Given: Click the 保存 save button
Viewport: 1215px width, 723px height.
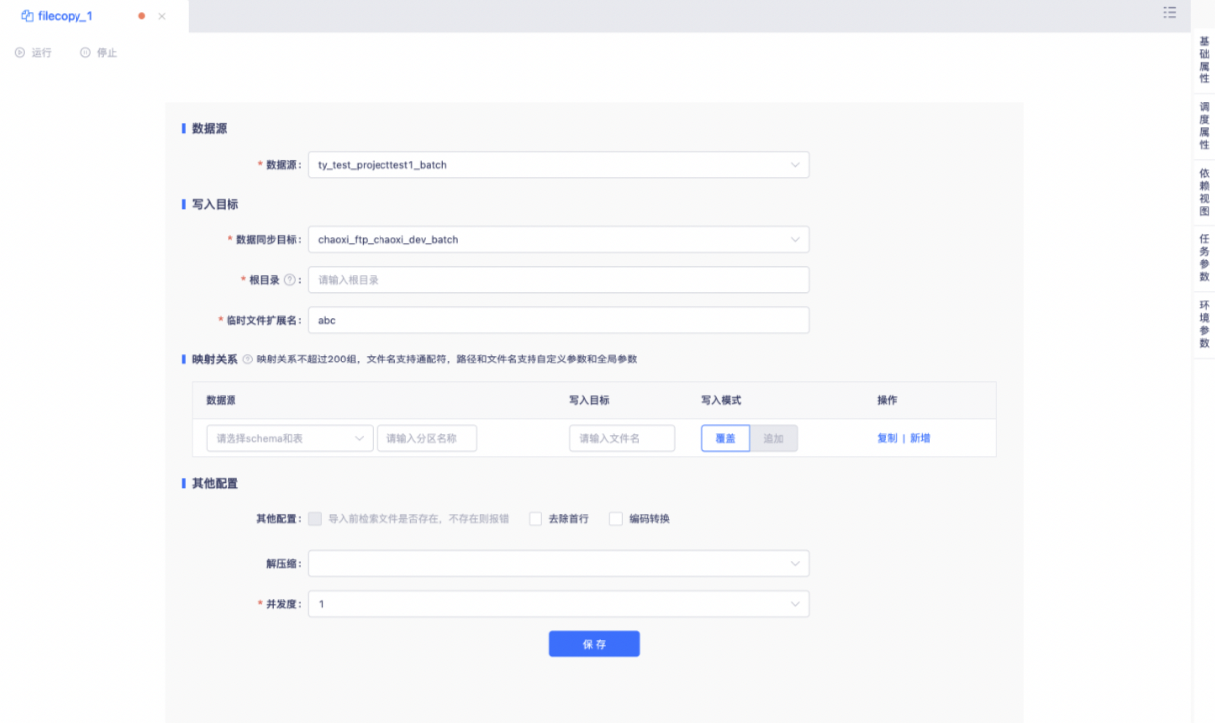Looking at the screenshot, I should (594, 644).
